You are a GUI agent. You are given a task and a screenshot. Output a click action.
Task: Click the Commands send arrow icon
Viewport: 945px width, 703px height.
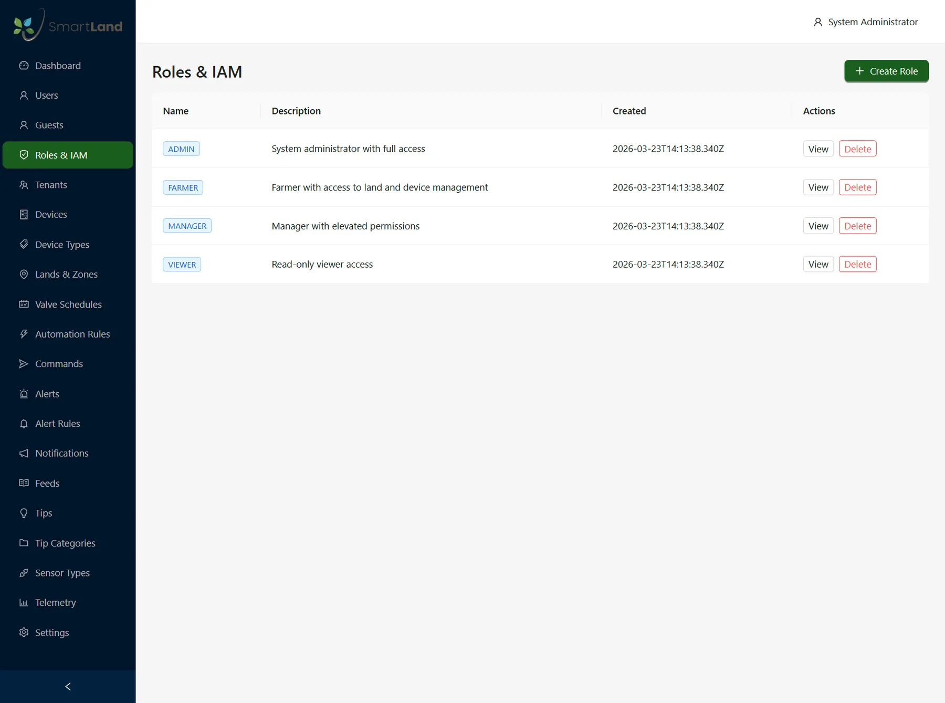[24, 364]
